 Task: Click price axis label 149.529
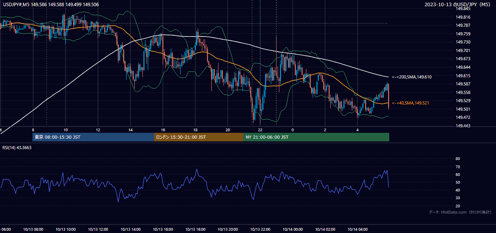click(x=463, y=101)
